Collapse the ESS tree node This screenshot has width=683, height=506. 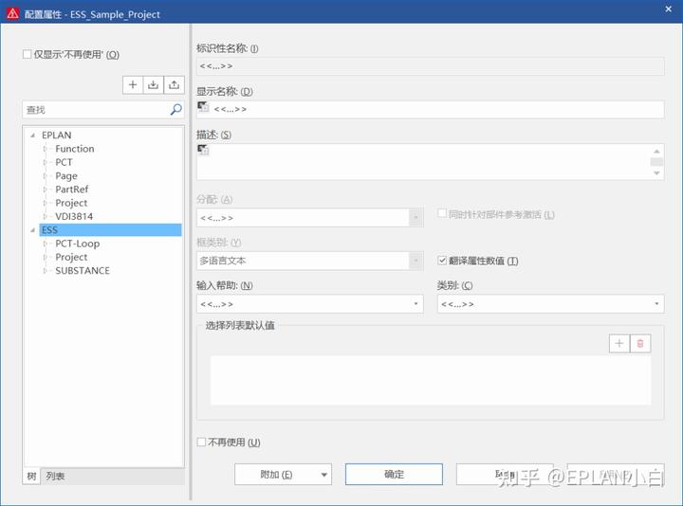coord(32,230)
